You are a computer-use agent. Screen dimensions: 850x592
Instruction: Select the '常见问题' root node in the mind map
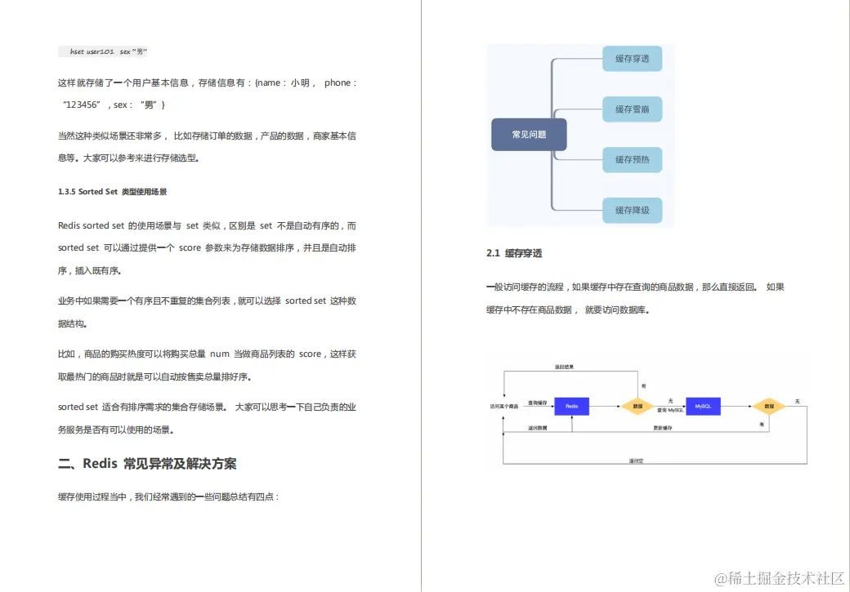click(529, 135)
